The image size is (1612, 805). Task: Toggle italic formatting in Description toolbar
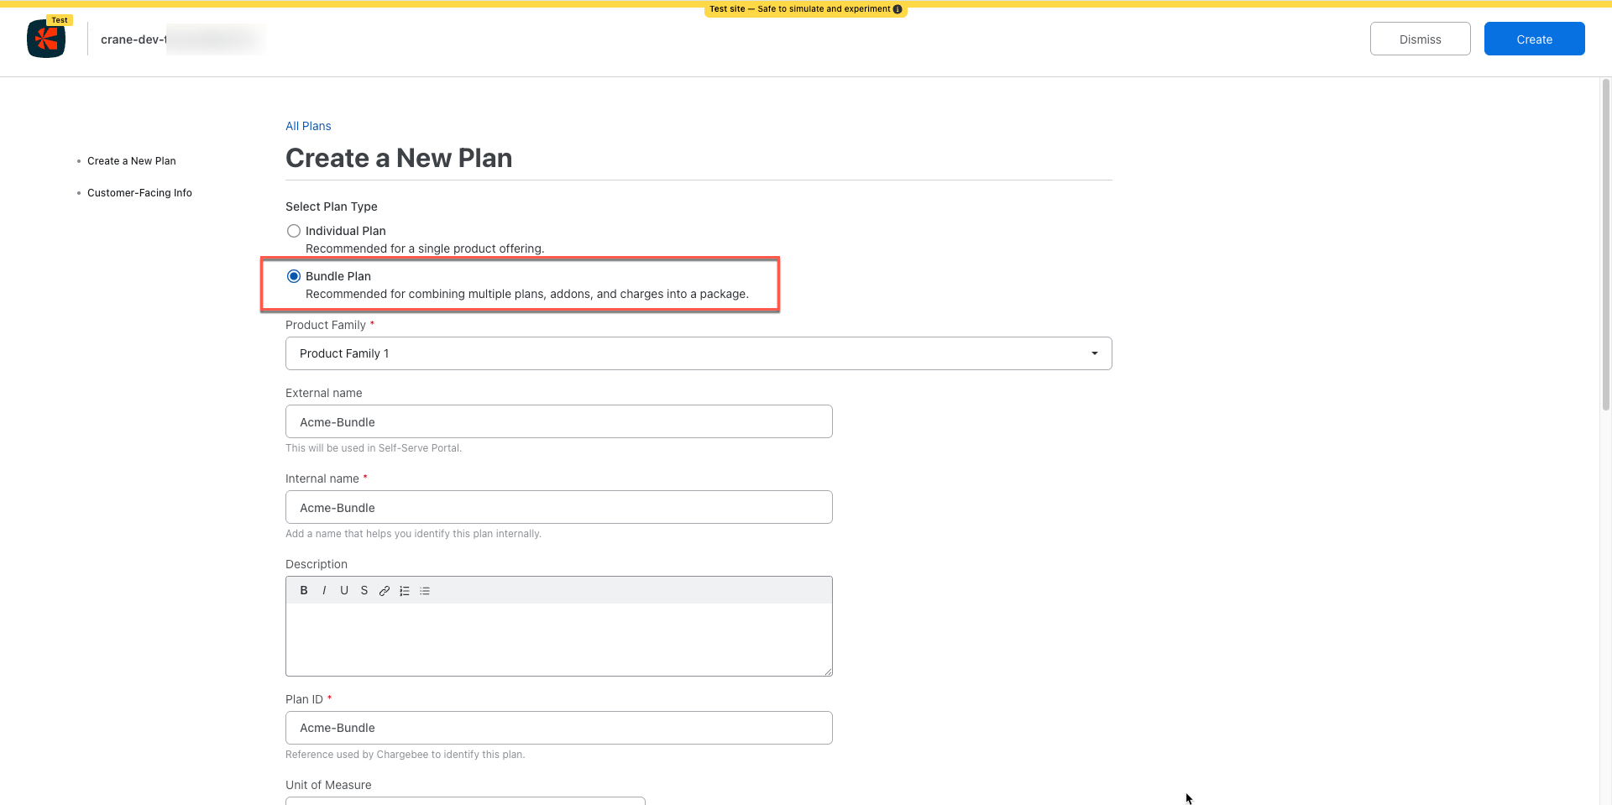click(x=324, y=591)
